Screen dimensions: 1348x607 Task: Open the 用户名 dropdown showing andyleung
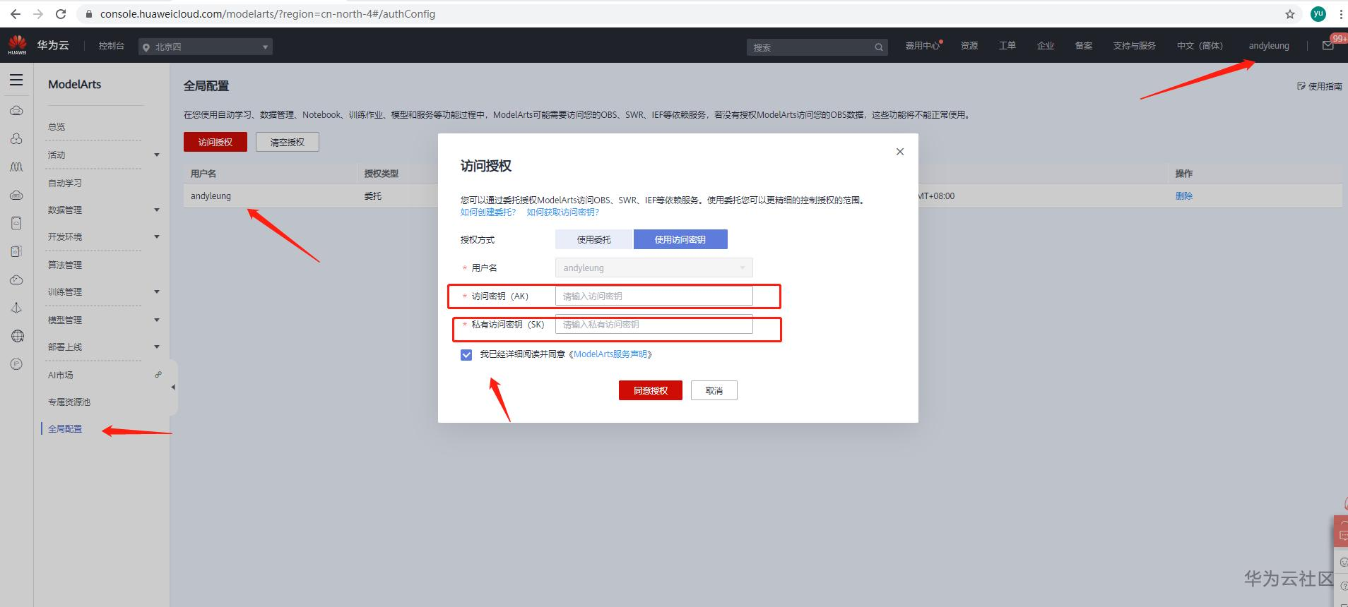pos(654,268)
